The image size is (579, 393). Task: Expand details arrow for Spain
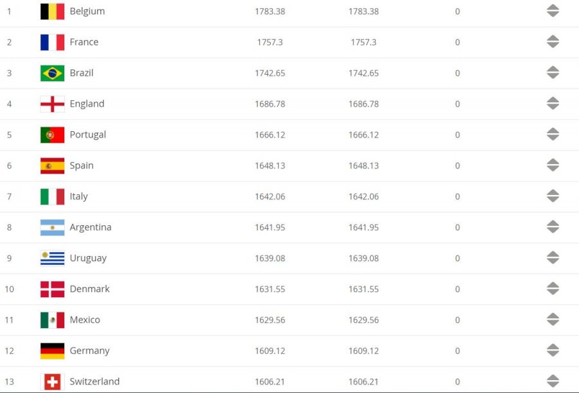553,165
